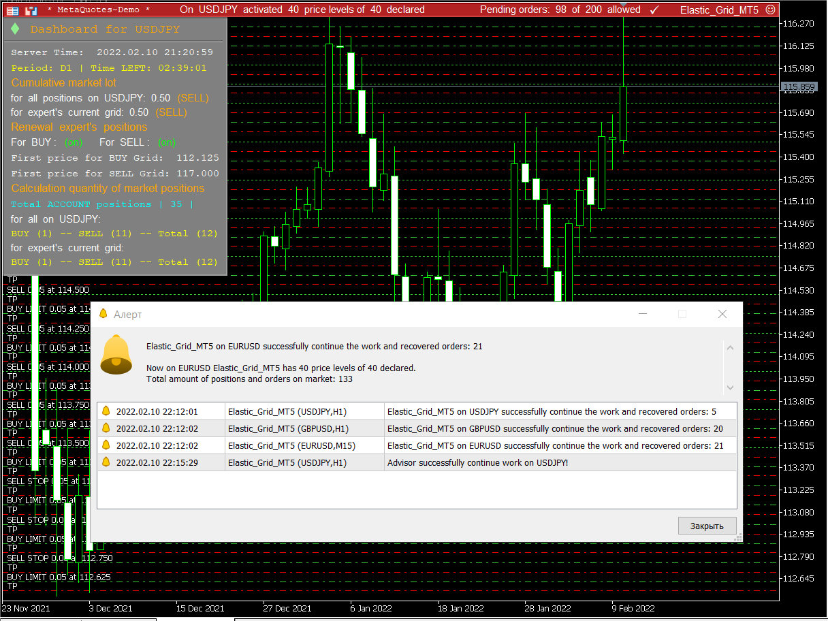Screen dimensions: 828x621
Task: Click the large golden bell in alert
Action: point(116,355)
